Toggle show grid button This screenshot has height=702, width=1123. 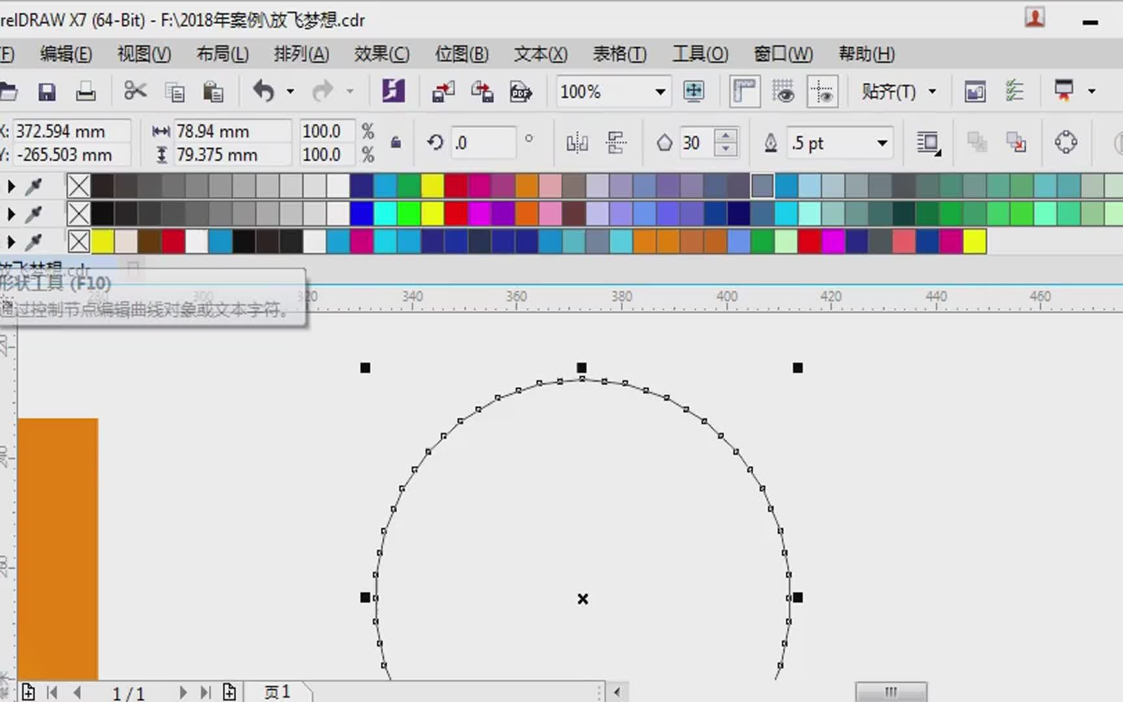click(783, 91)
